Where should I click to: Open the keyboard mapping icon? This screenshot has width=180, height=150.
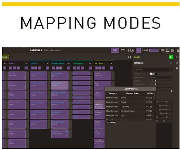tap(162, 50)
